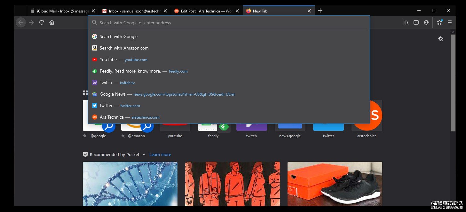The image size is (466, 212).
Task: Open the orange people illustration story
Action: pos(233,184)
